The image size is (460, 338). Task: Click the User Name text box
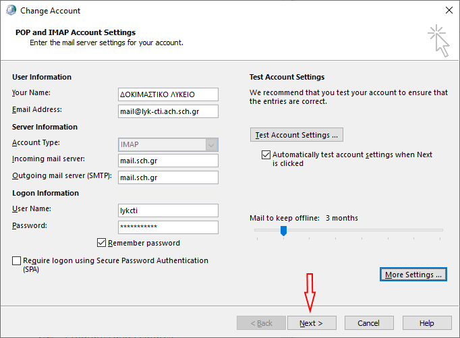[168, 210]
